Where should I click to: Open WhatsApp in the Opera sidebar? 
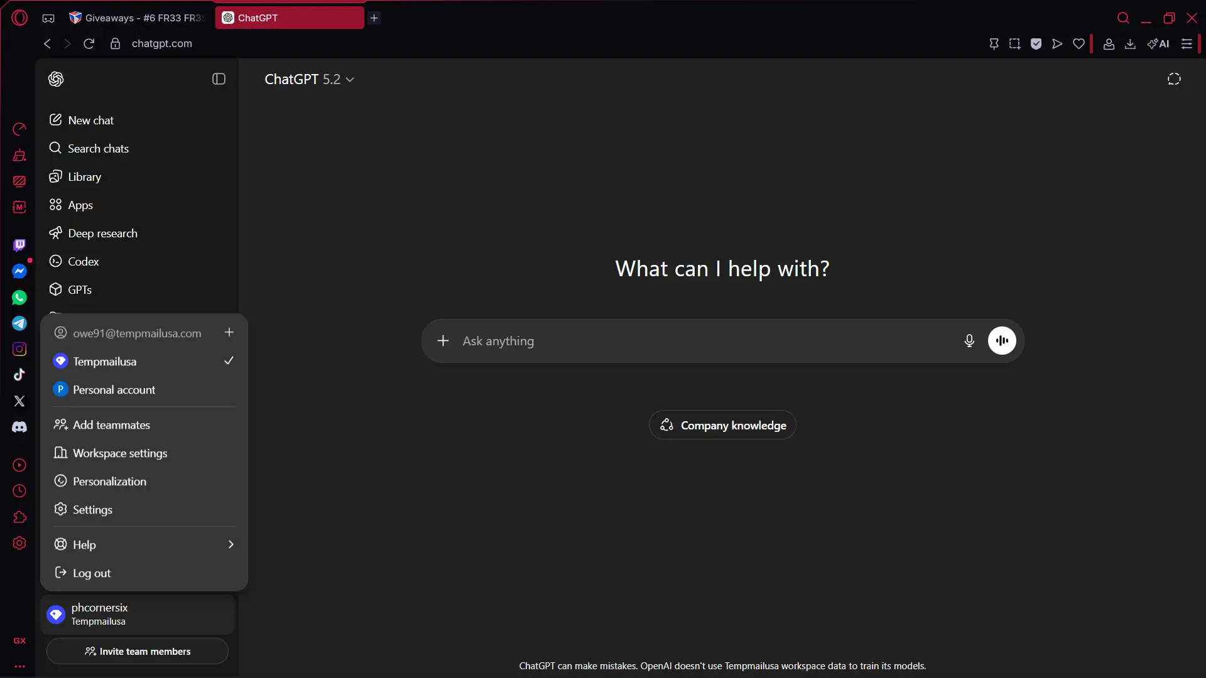(19, 298)
